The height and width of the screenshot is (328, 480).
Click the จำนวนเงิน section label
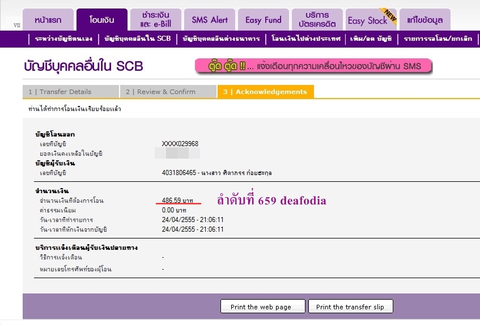52,191
